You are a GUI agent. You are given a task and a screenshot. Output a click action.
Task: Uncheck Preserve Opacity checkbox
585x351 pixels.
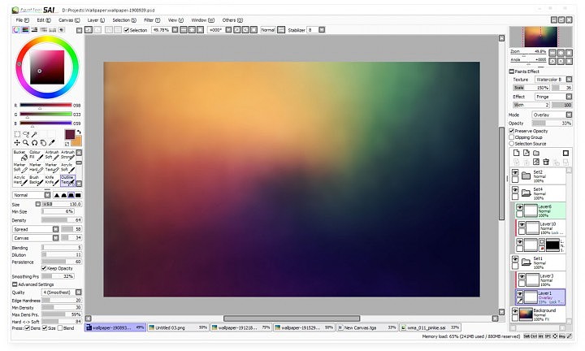click(512, 131)
